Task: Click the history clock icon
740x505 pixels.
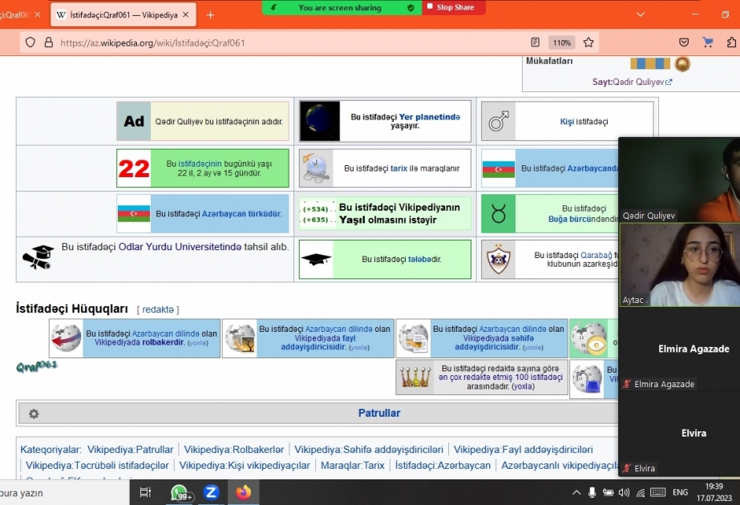Action: pos(316,168)
